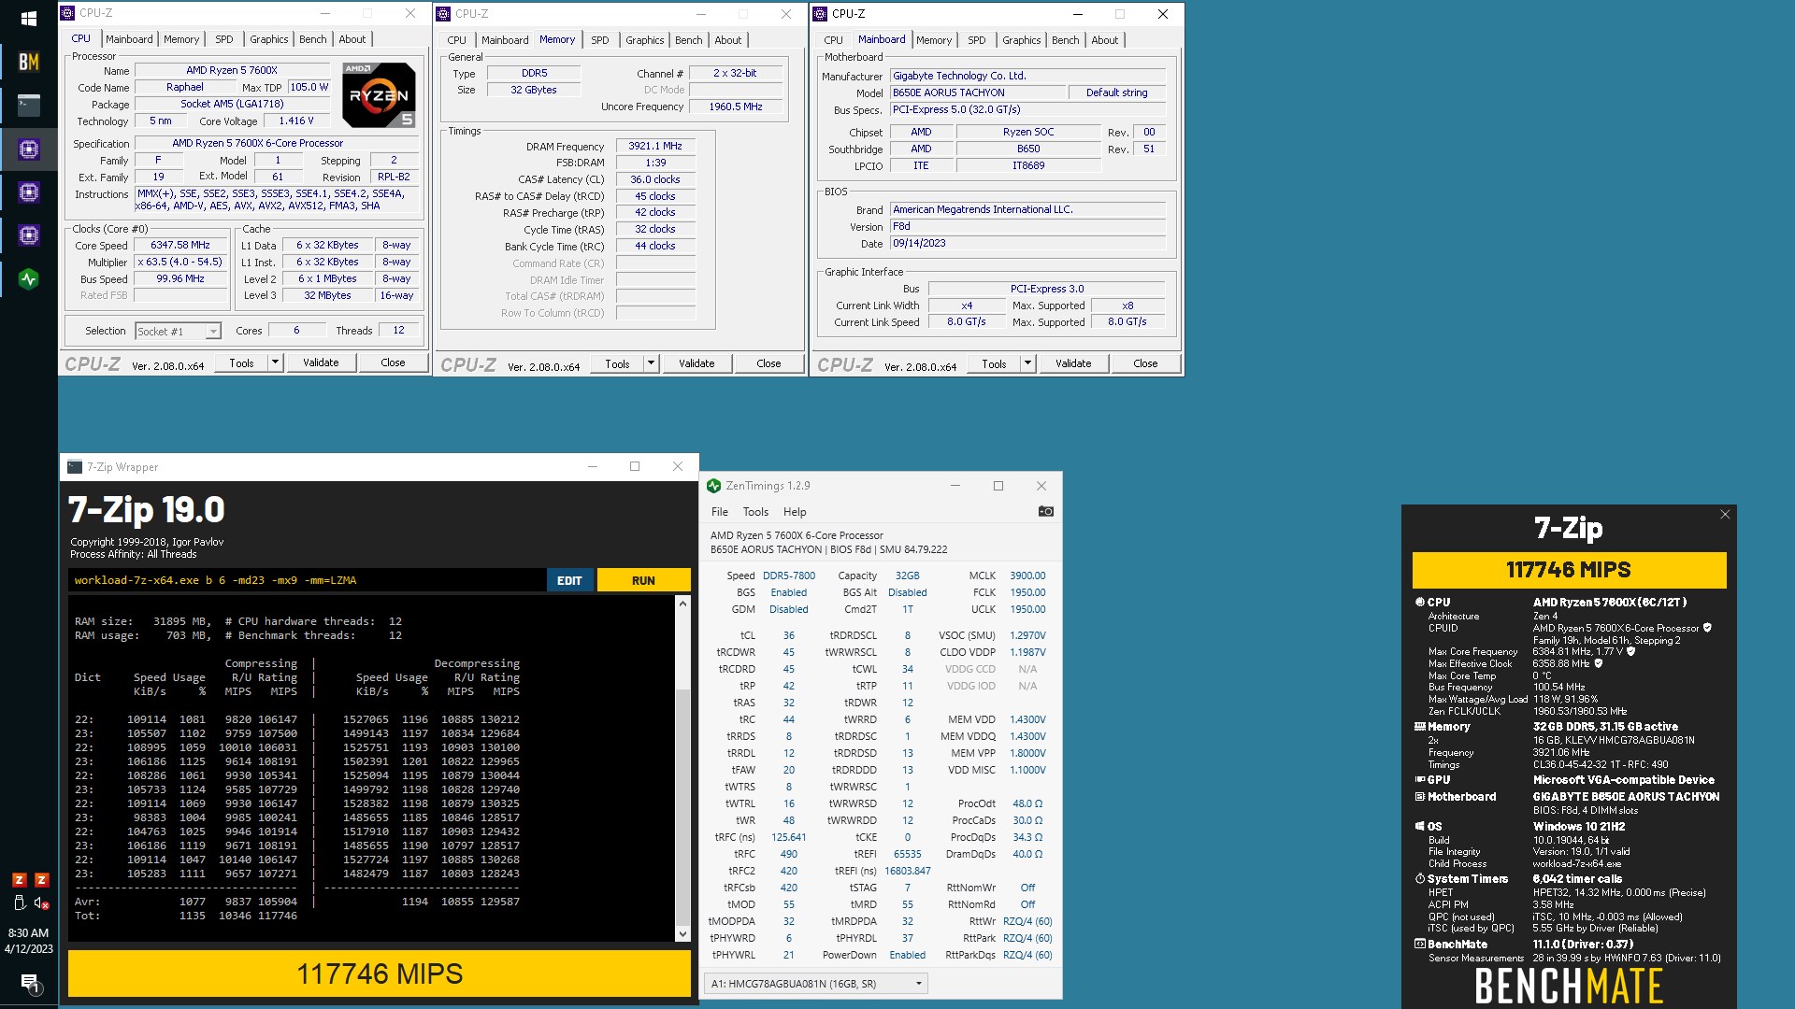This screenshot has height=1009, width=1795.
Task: Open the A1: HMCG78AGBUA081N module dropdown
Action: coord(815,983)
